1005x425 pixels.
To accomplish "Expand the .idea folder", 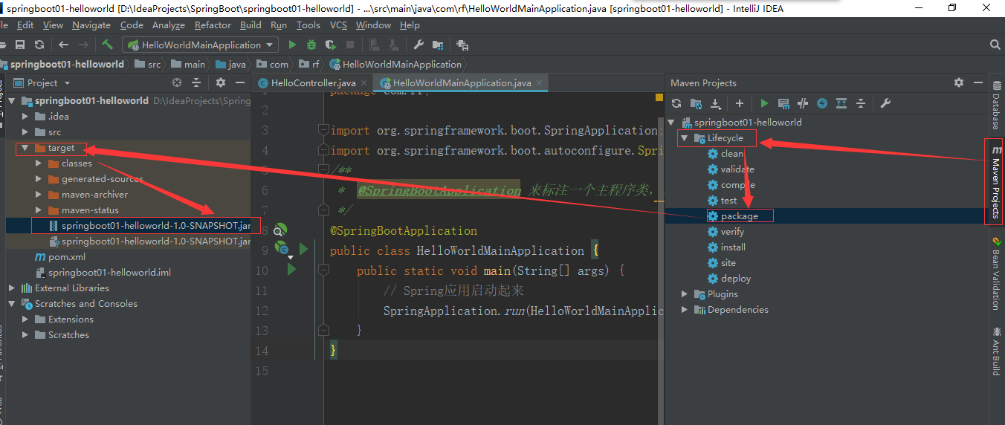I will pos(25,117).
